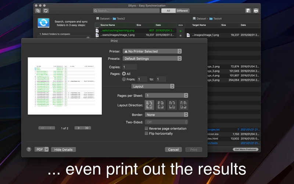Screen dimensions: 294x184
Task: Click the Copies input field
Action: click(x=130, y=67)
